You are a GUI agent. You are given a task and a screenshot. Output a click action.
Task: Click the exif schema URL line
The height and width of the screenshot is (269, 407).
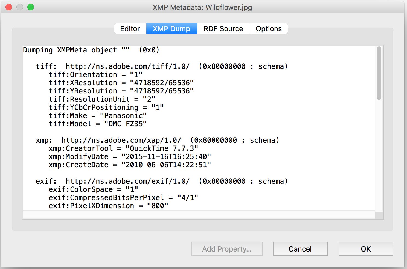162,181
